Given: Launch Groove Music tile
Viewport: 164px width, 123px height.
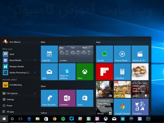Looking at the screenshot, I should click(x=122, y=54).
